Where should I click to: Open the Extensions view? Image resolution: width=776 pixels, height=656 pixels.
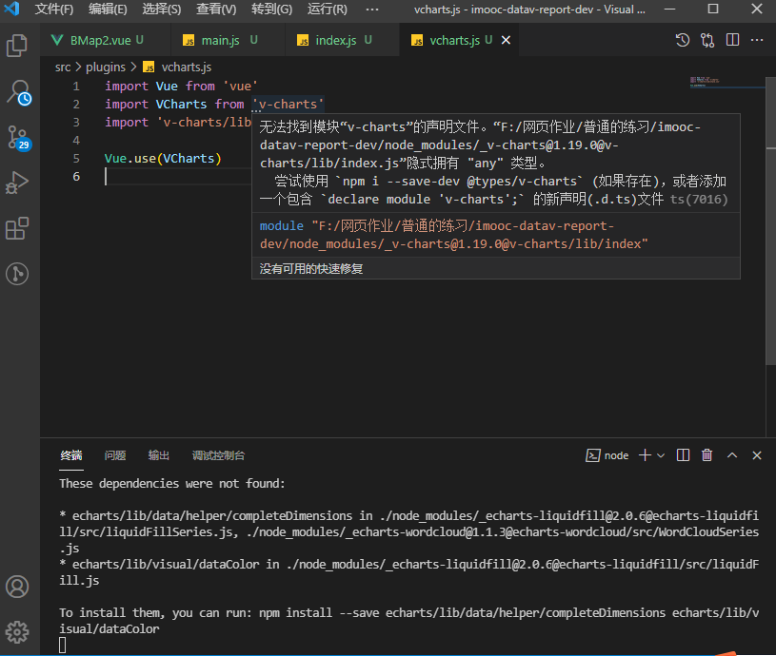[x=16, y=228]
